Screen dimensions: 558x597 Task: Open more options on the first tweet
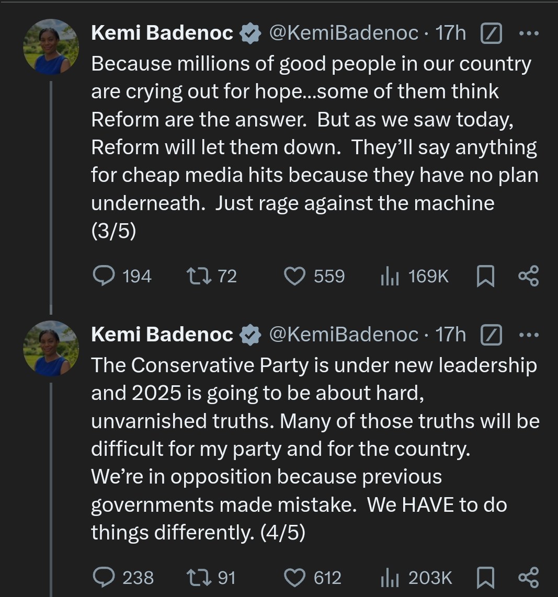click(528, 33)
